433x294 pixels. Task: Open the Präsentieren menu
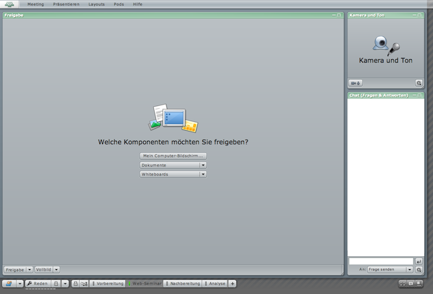66,4
